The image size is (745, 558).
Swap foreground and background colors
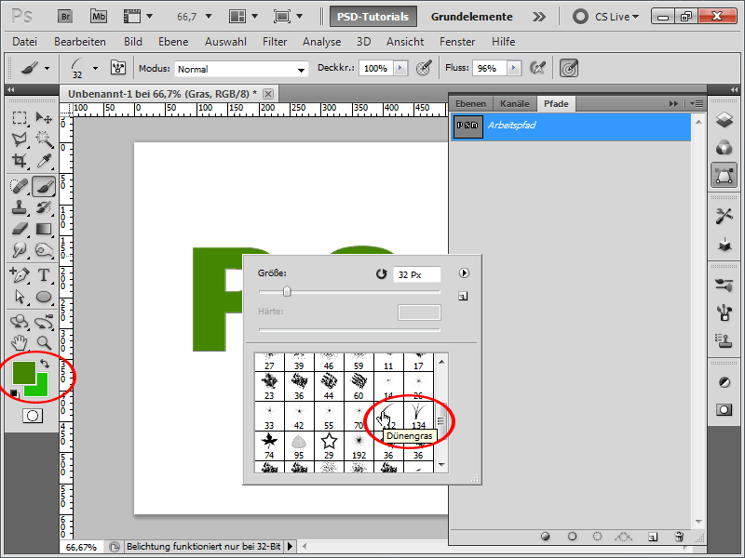pyautogui.click(x=45, y=364)
